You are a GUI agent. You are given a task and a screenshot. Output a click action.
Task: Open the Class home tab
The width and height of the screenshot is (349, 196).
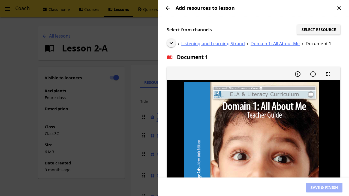pyautogui.click(x=56, y=10)
